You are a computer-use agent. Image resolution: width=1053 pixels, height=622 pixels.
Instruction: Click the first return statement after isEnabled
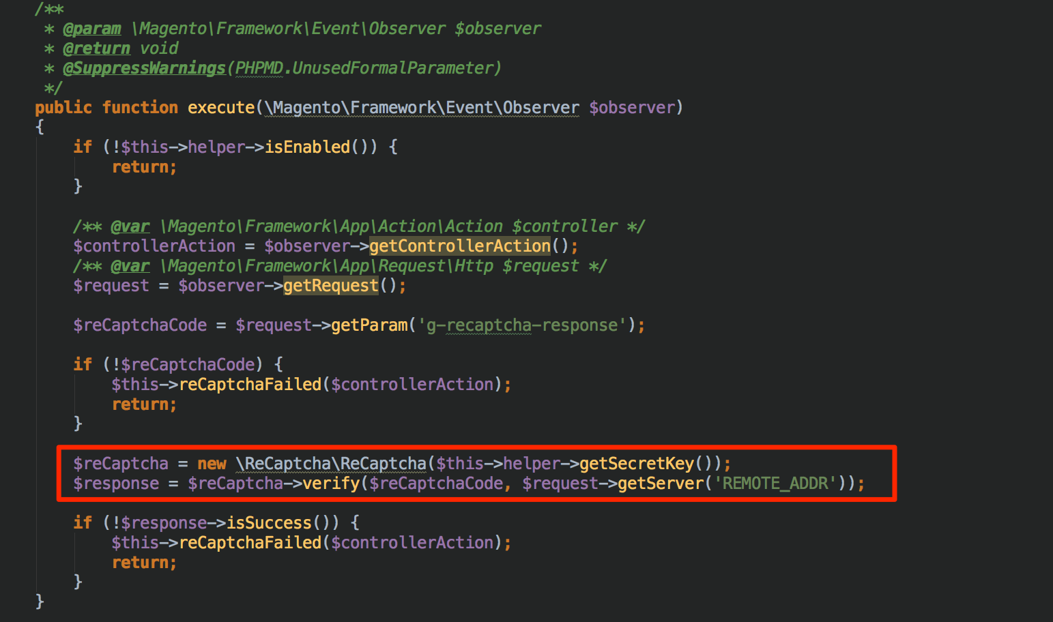(144, 167)
